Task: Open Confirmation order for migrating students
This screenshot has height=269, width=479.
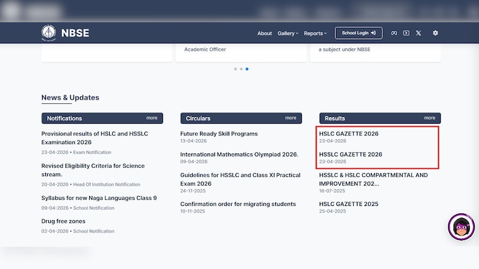Action: click(x=238, y=204)
